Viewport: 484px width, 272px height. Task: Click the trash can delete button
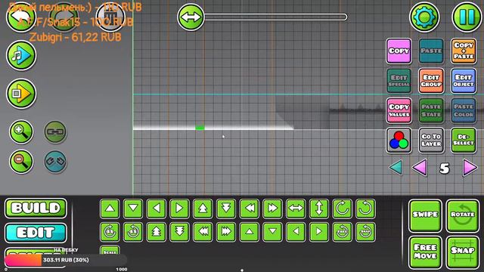[x=111, y=17]
